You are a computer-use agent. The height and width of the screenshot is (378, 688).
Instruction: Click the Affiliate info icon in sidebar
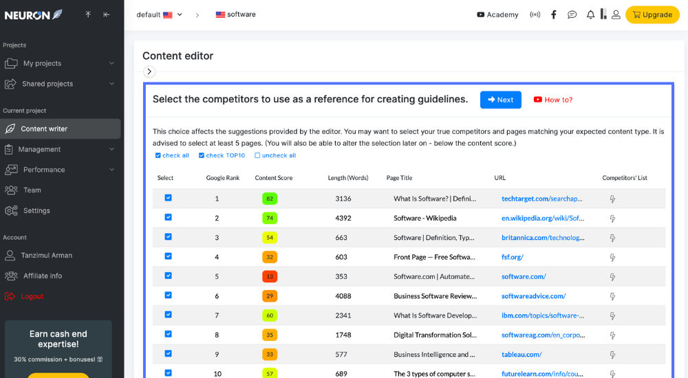[11, 276]
